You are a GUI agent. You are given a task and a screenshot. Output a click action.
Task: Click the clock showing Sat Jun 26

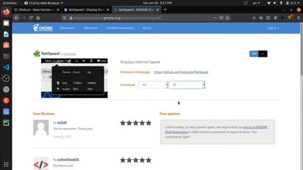(x=157, y=3)
